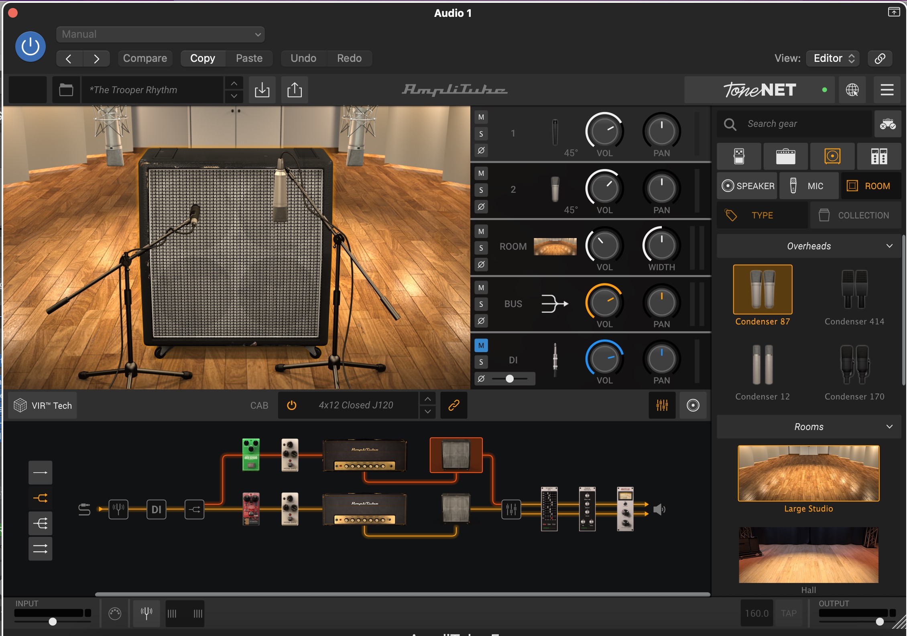
Task: Select the rack gear category icon
Action: tap(879, 156)
